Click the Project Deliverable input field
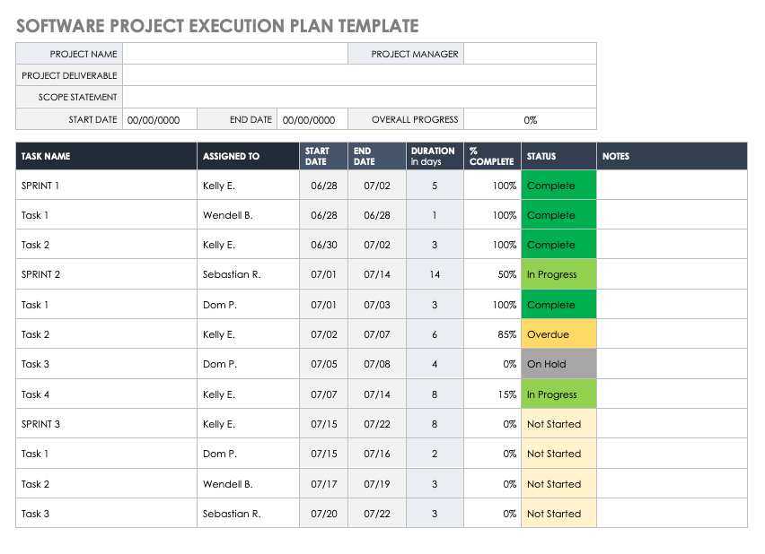Screen dimensions: 765x554 tap(359, 76)
